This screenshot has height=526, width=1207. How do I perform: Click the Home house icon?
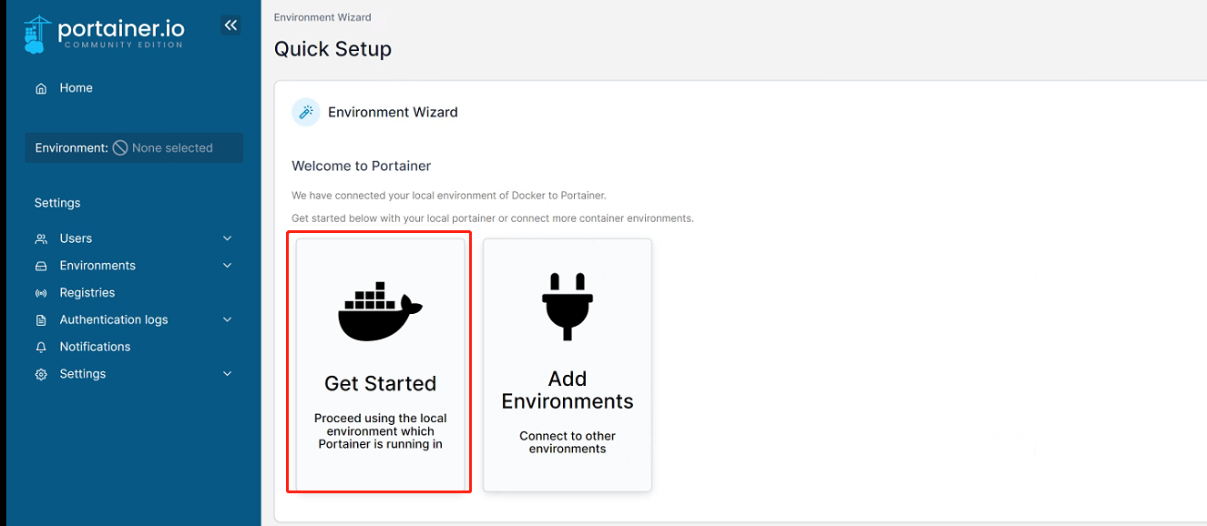tap(41, 88)
